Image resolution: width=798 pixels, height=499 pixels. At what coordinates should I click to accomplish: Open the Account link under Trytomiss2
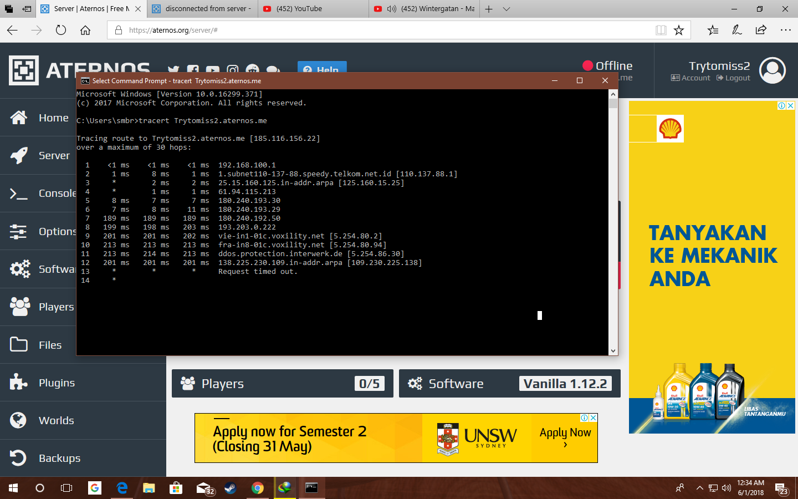pos(690,78)
